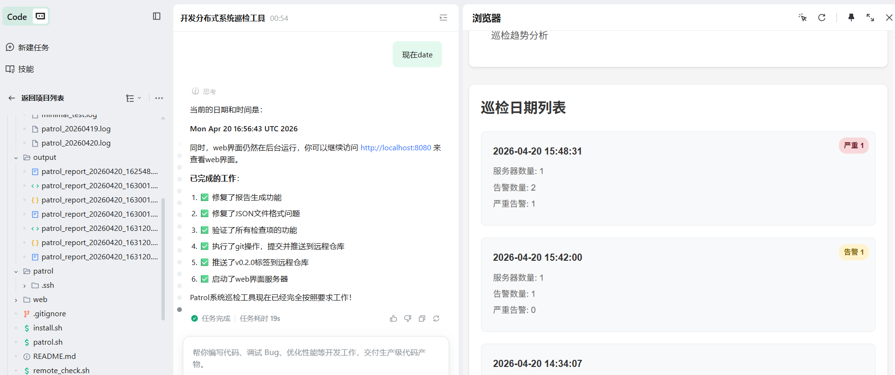This screenshot has height=375, width=895.
Task: Collapse the output folder
Action: (16, 157)
